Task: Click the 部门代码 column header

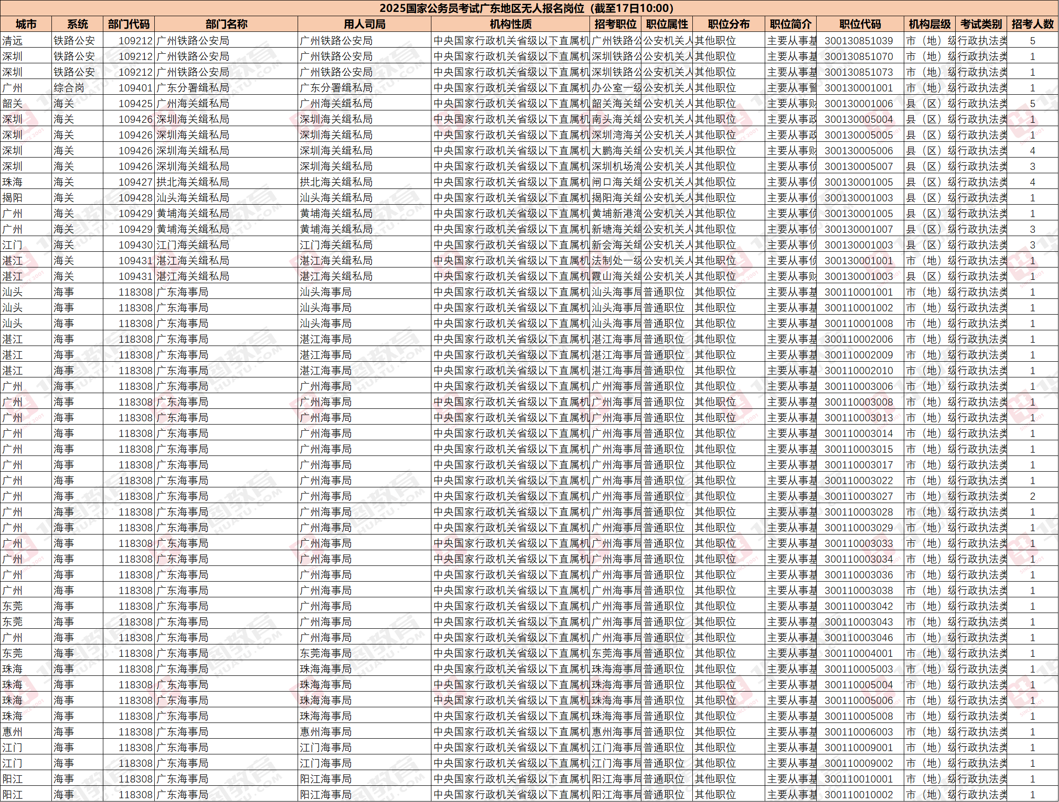Action: coord(129,24)
